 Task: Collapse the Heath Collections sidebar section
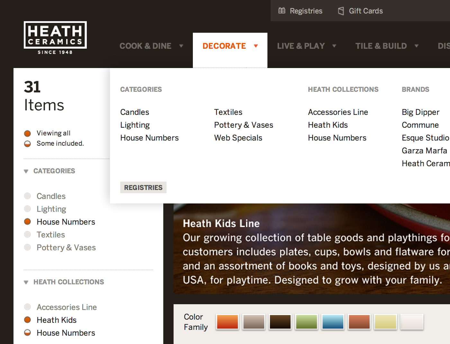click(26, 282)
